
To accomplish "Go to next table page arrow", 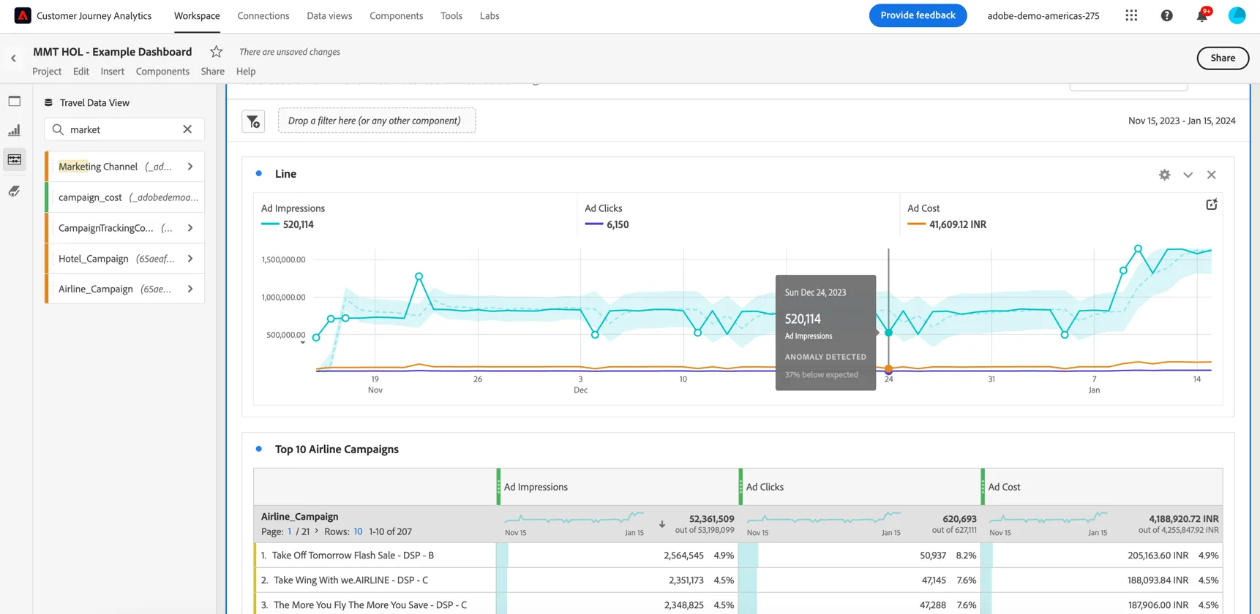I will click(x=317, y=531).
